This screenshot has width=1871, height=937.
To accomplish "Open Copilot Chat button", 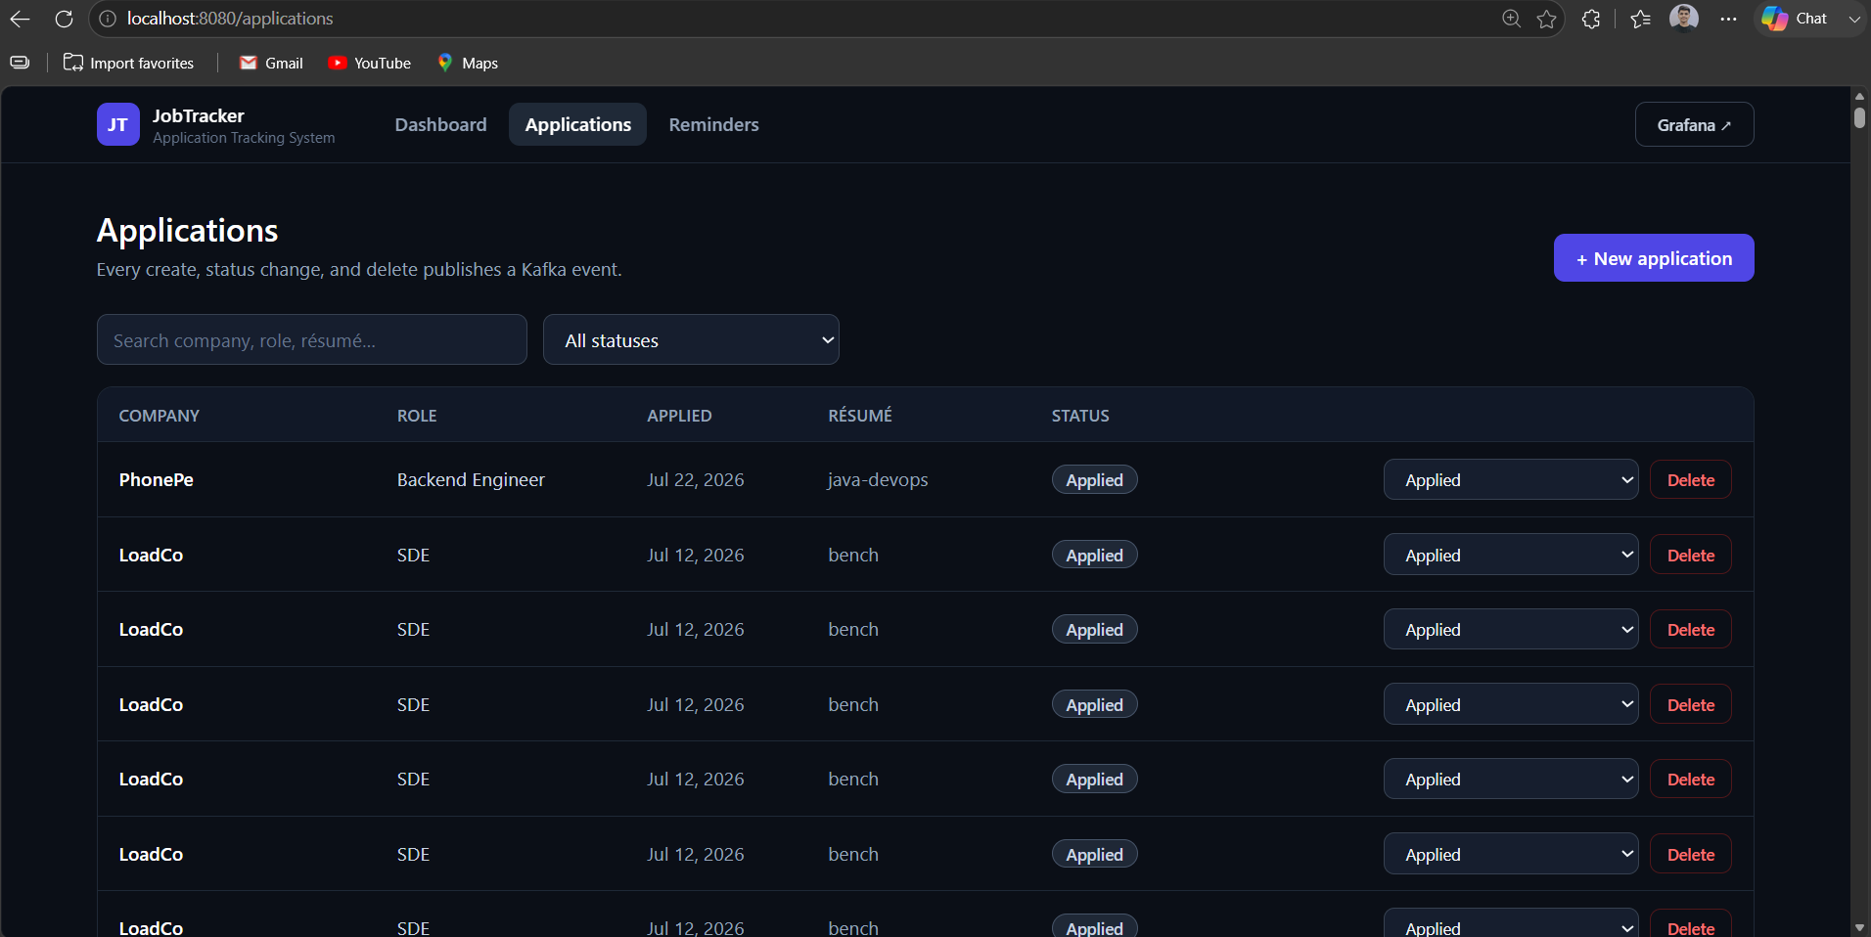I will pyautogui.click(x=1796, y=19).
